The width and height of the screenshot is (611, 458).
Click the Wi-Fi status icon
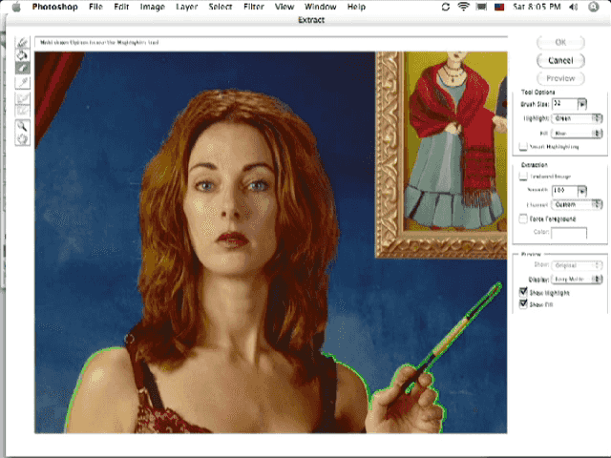pos(463,7)
